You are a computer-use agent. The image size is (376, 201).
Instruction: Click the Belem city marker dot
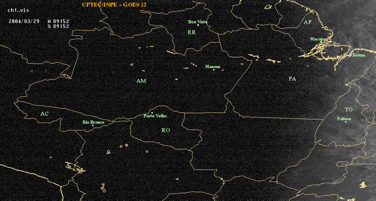[x=351, y=55]
